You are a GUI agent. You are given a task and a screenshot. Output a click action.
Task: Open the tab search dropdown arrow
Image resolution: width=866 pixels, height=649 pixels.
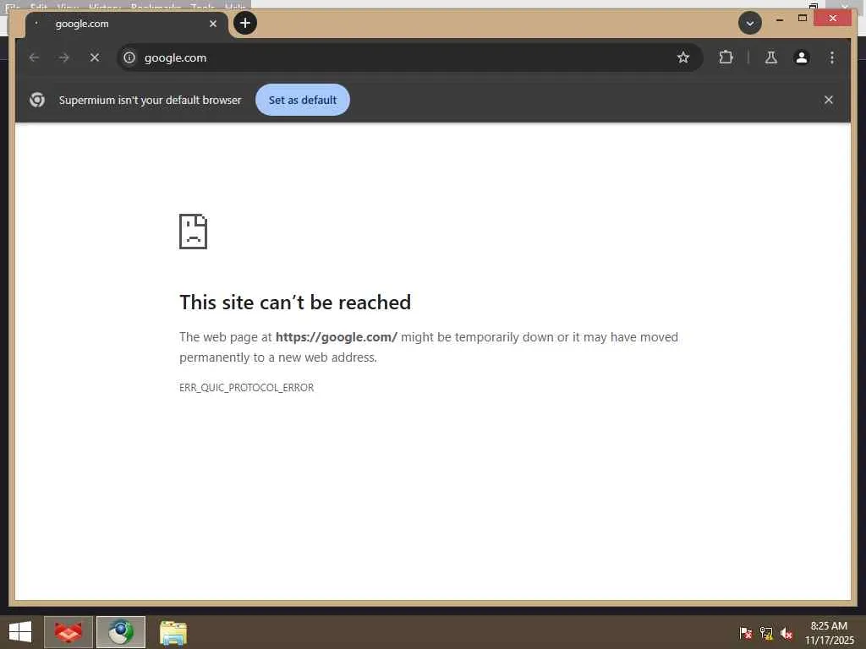[x=750, y=23]
